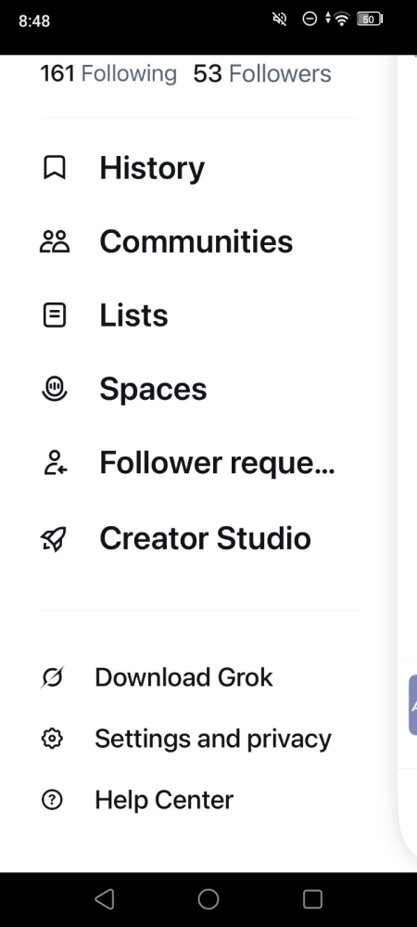Select the Download Grok text
The image size is (417, 927).
[x=183, y=677]
